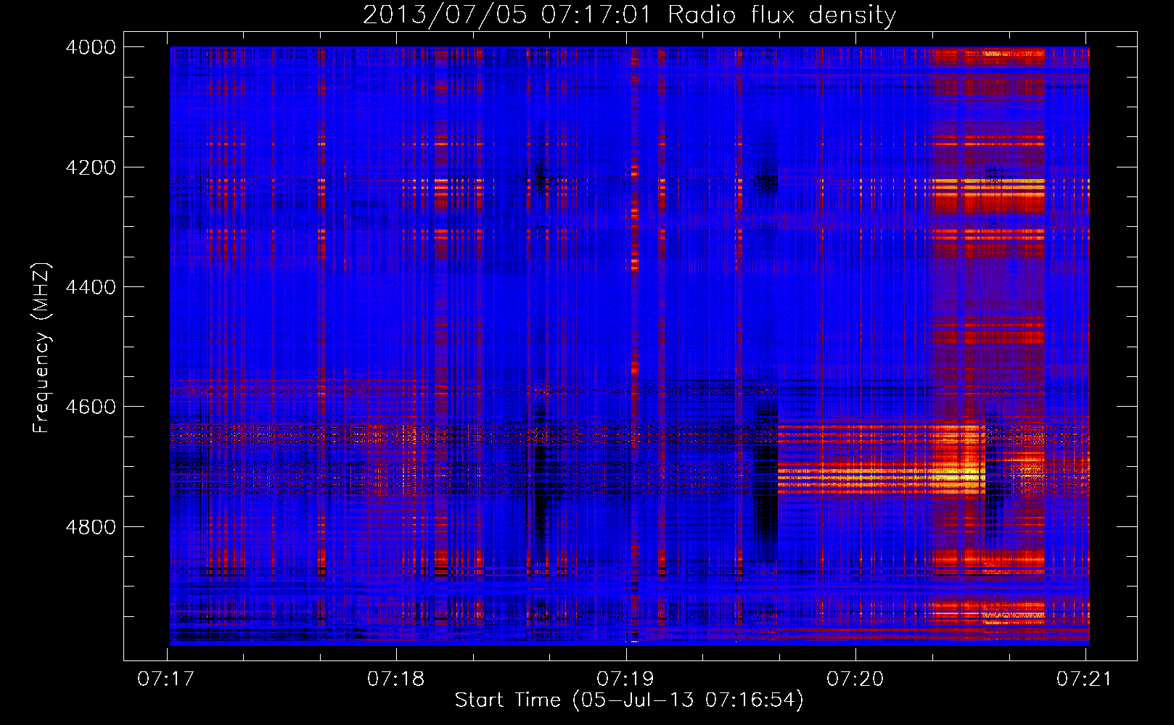Click the 4800 frequency tick label
Screen dimensions: 1174x725
tap(91, 527)
